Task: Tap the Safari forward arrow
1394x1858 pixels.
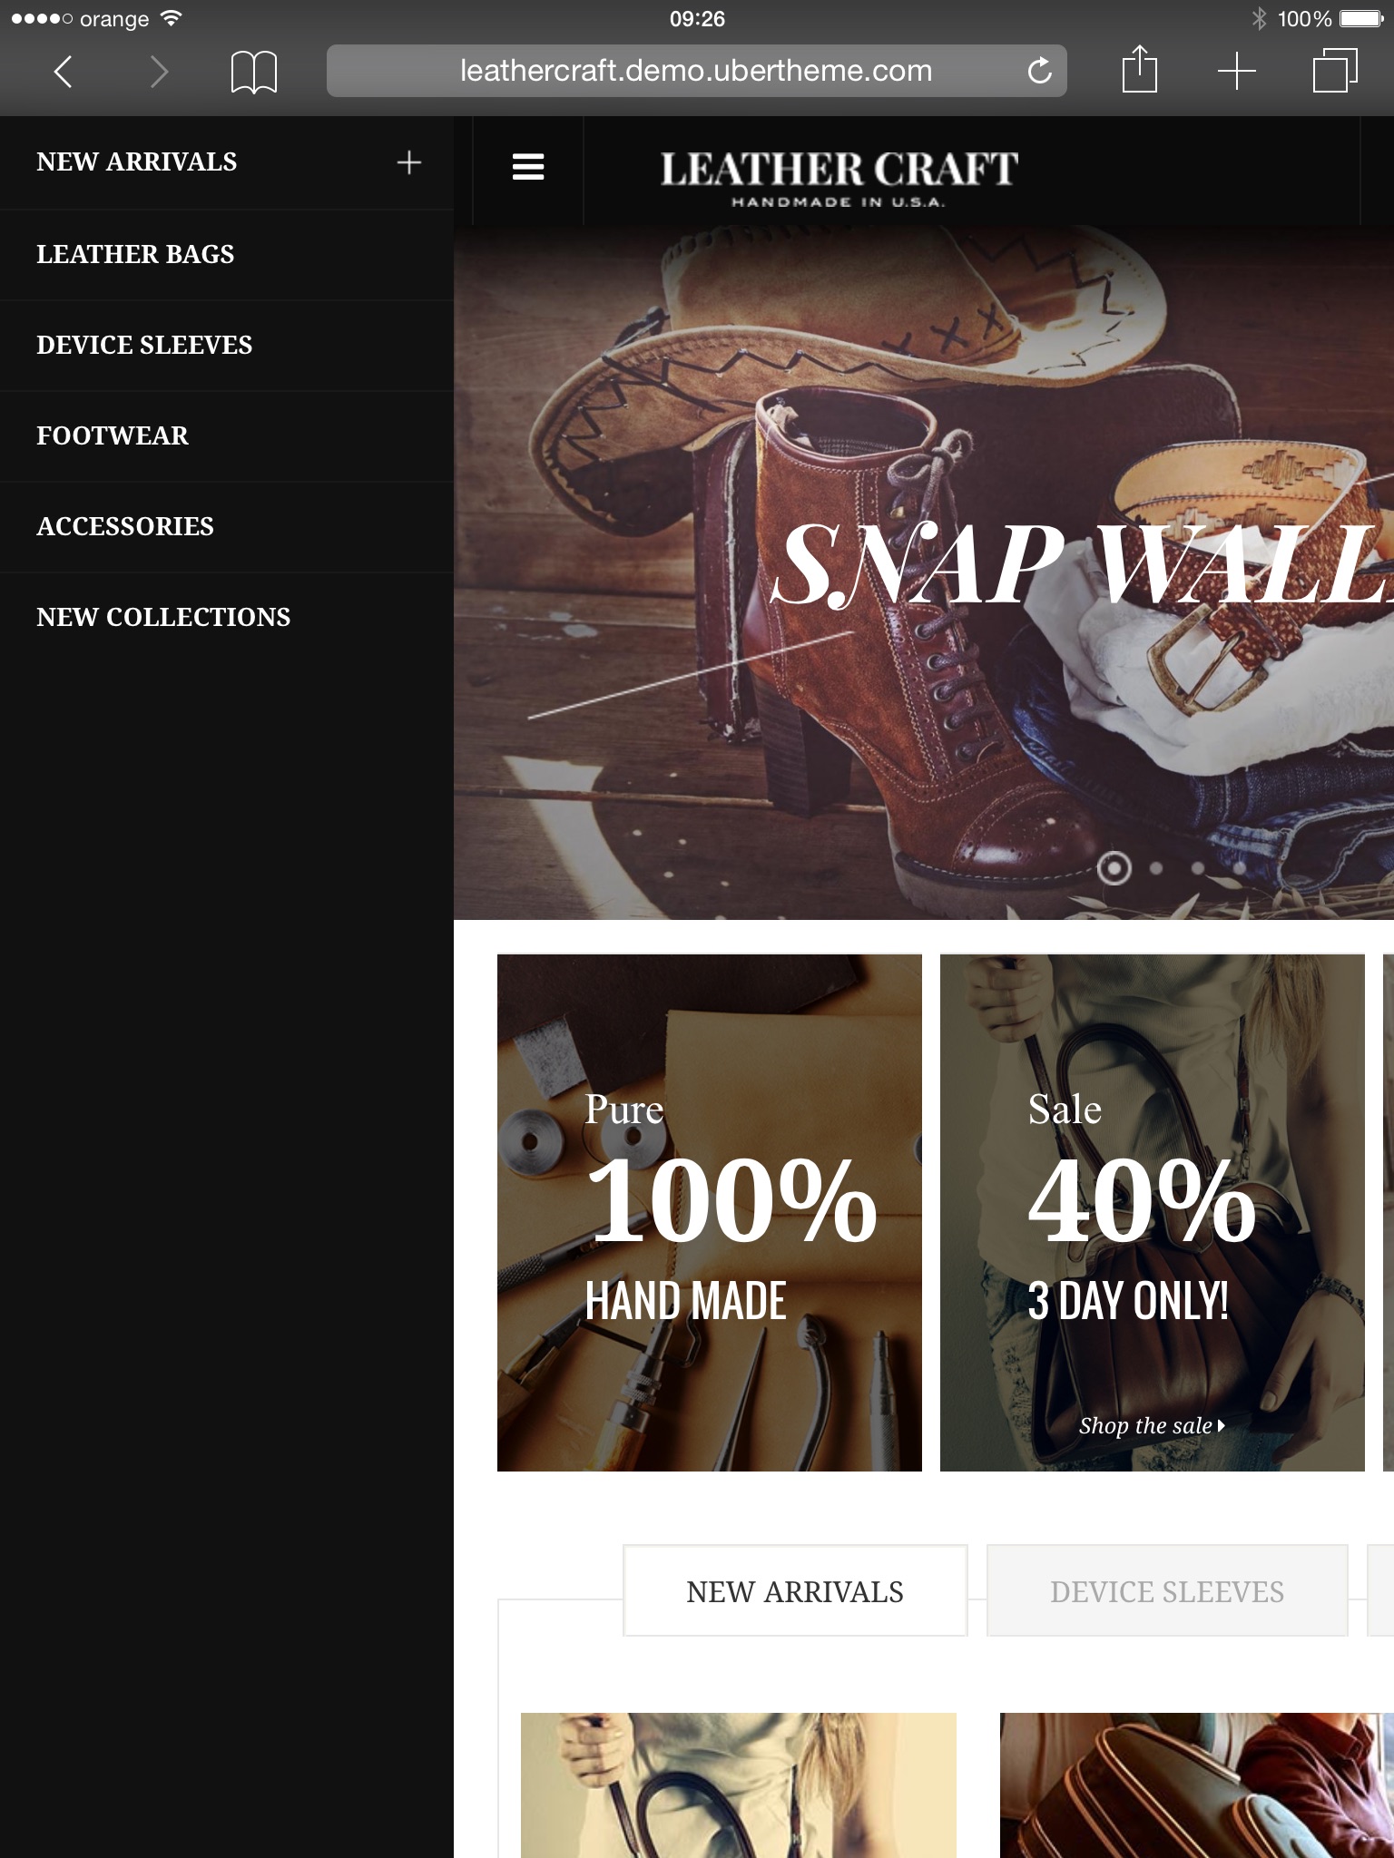Action: click(159, 71)
